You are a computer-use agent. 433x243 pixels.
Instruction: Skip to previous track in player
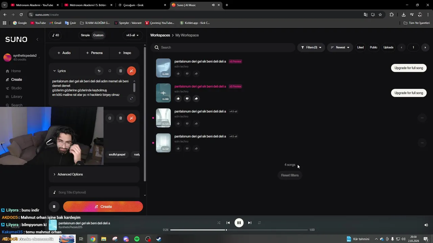click(228, 223)
